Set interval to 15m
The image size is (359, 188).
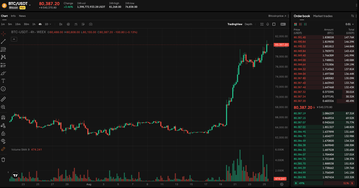click(18, 24)
